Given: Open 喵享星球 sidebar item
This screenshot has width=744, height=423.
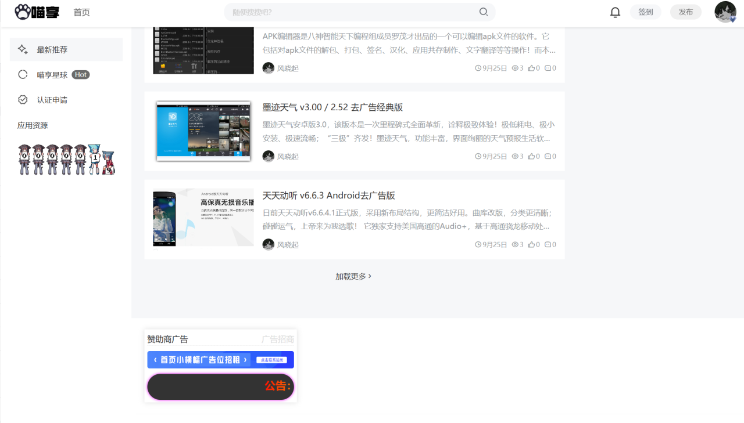Looking at the screenshot, I should point(52,75).
